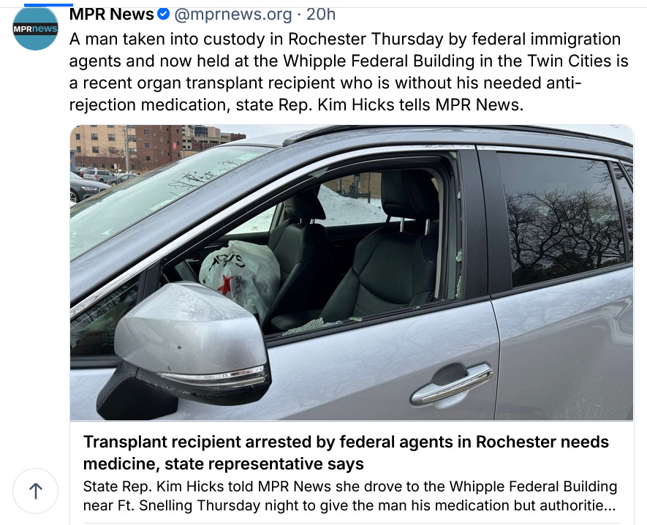Click the tinted rear window reflecting trees
647x525 pixels.
coord(561,216)
